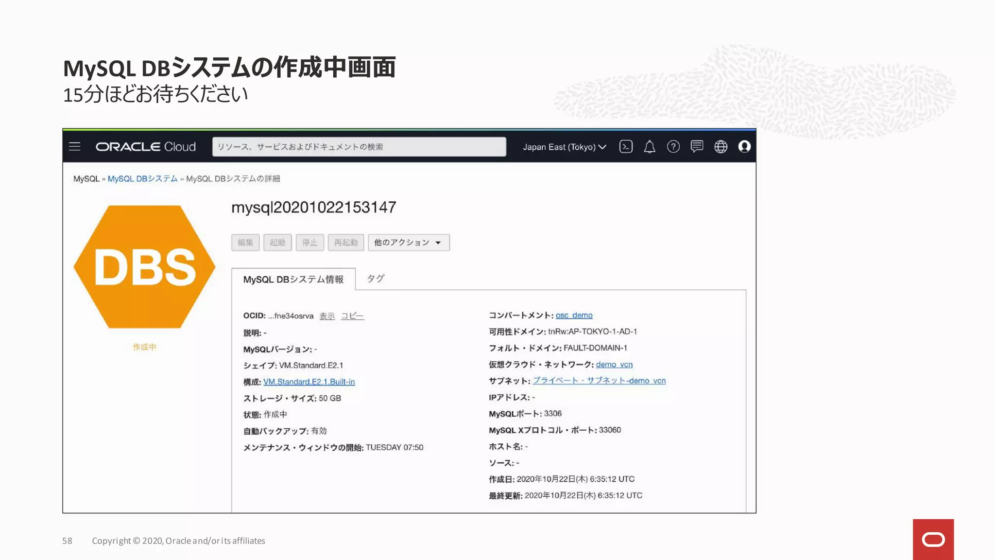Click the 状態: 作成中 value
The width and height of the screenshot is (995, 560).
pos(275,414)
